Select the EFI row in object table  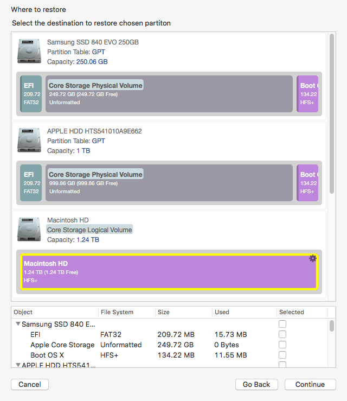(x=170, y=334)
